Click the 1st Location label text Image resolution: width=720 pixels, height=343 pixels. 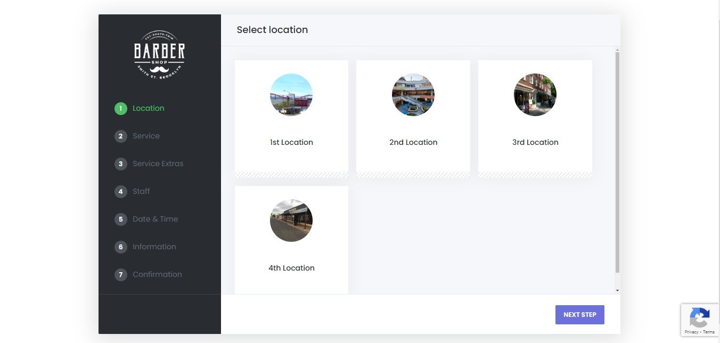291,142
